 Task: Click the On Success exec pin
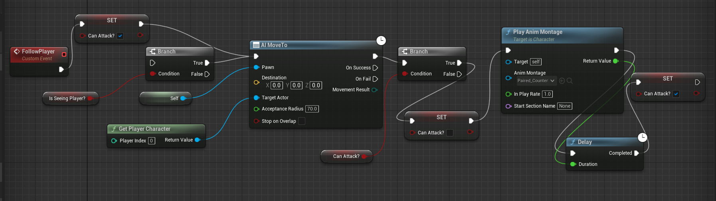coord(375,68)
